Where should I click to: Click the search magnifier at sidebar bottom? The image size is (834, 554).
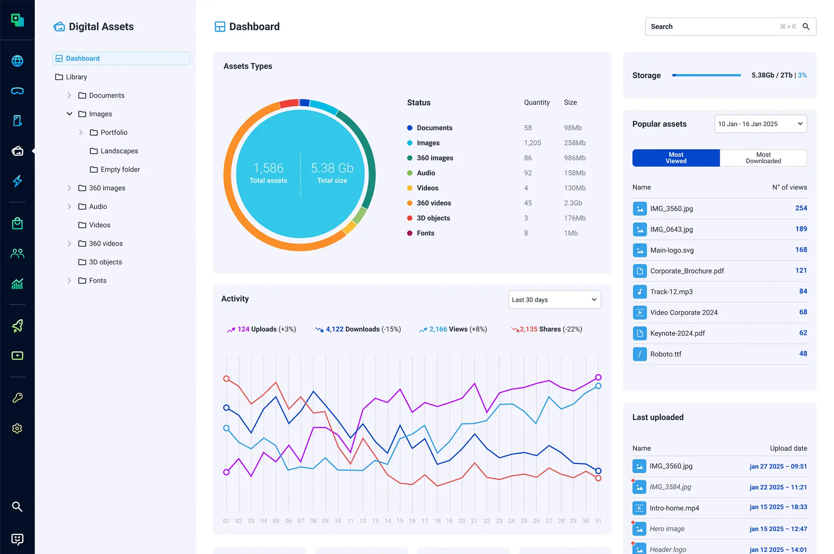pos(17,507)
